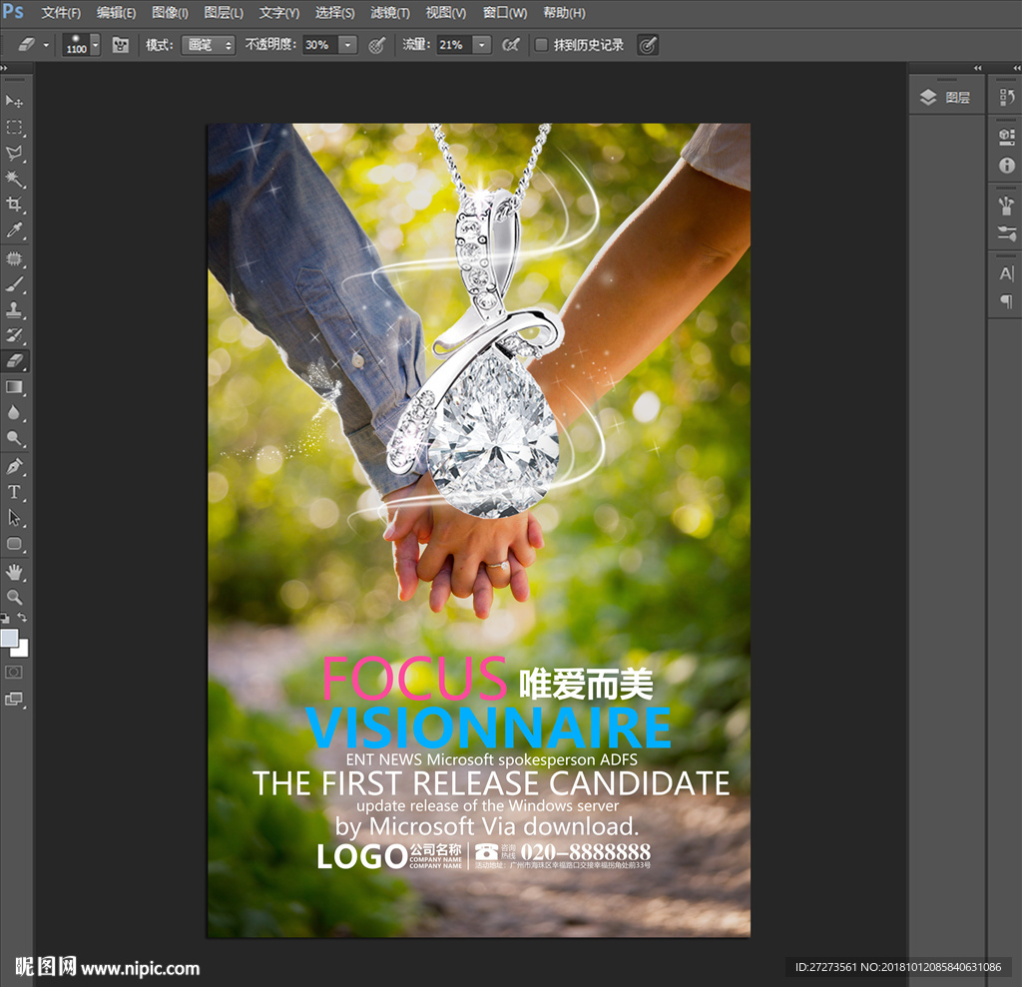Screen dimensions: 1022x987
Task: Open the brush preset picker showing 1100
Action: click(95, 45)
